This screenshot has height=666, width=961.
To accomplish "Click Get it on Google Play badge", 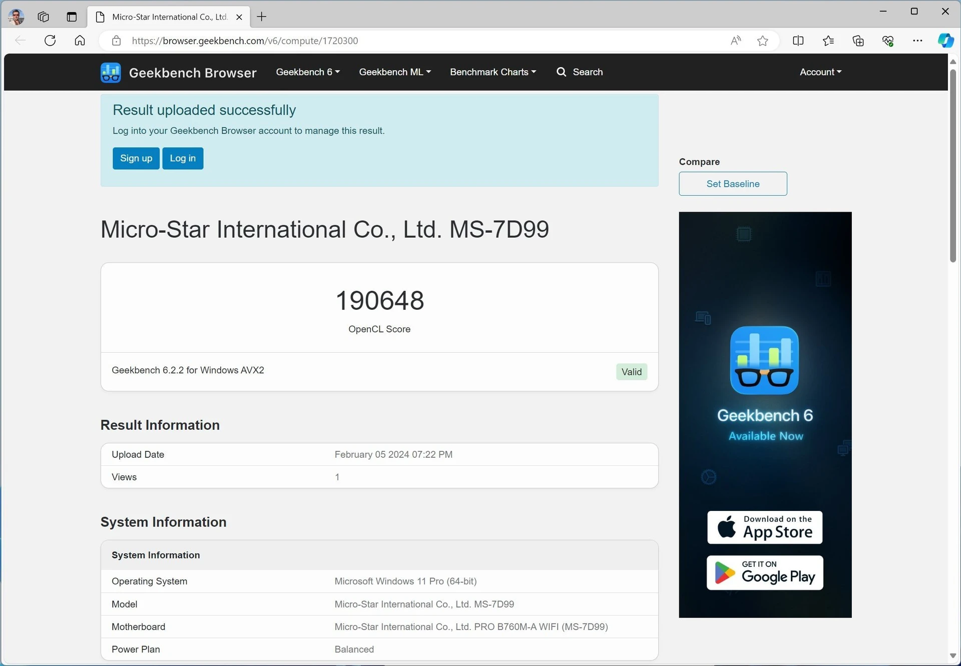I will pyautogui.click(x=765, y=573).
